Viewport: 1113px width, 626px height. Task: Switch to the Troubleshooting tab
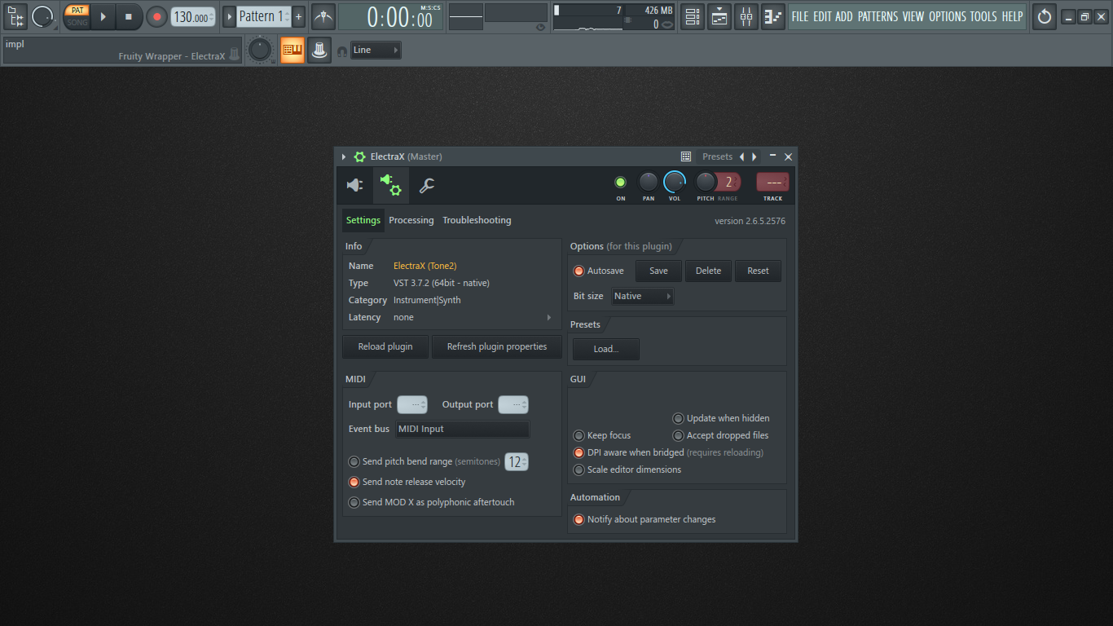tap(477, 220)
